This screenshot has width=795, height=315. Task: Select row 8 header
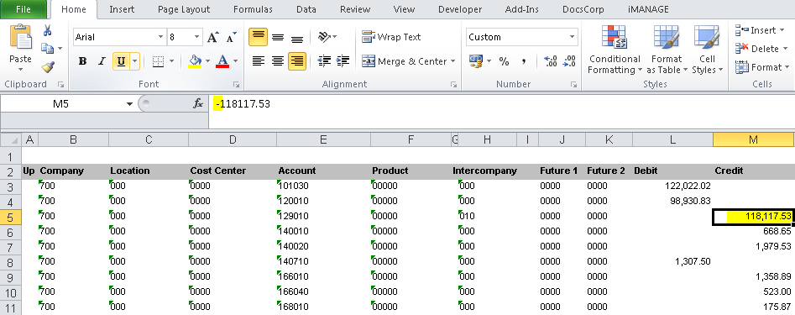point(11,262)
